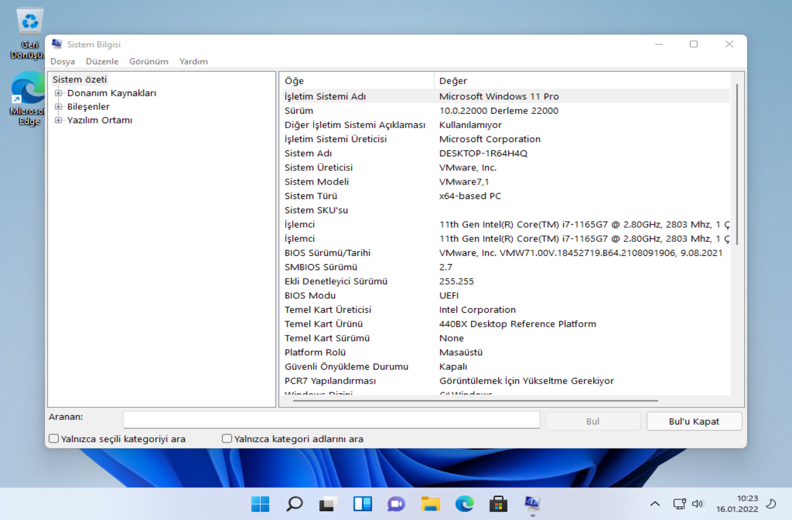Select the Microsoft Edge desktop shortcut
Screen dimensions: 792x520
28,98
